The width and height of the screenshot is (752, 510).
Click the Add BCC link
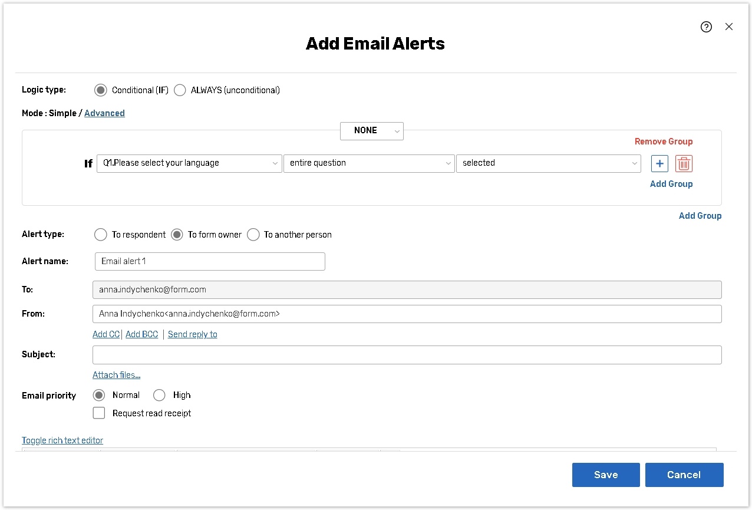(x=142, y=334)
